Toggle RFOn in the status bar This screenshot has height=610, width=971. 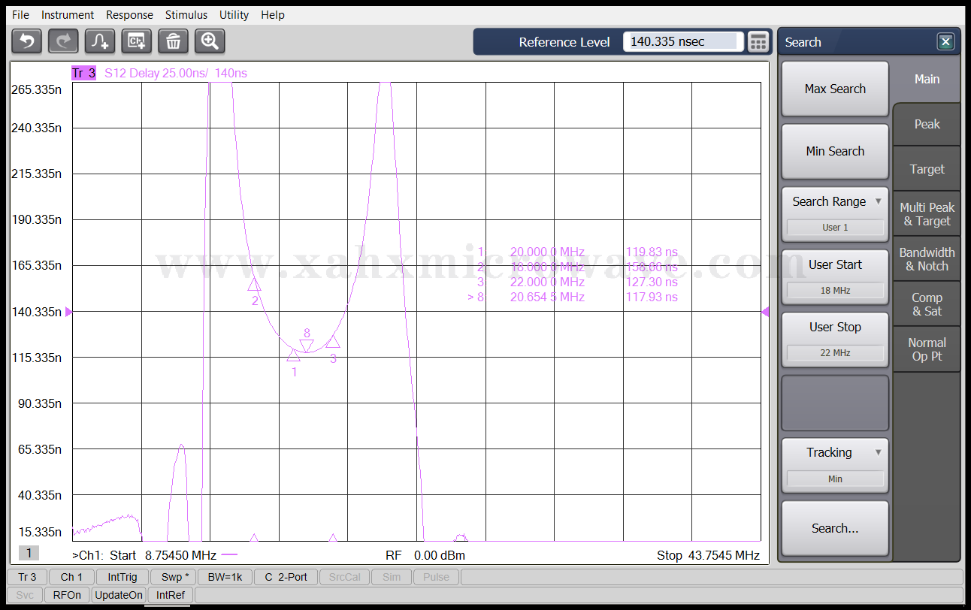point(67,595)
